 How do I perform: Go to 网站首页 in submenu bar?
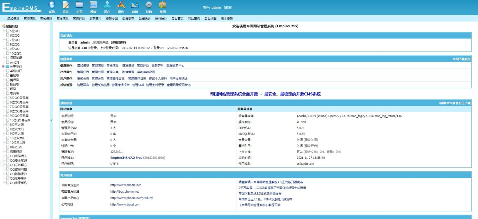coord(194,19)
